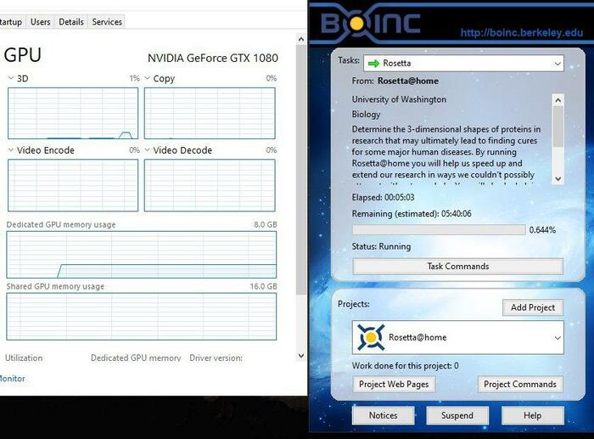Click the Rosetta@home project logo icon

(371, 337)
